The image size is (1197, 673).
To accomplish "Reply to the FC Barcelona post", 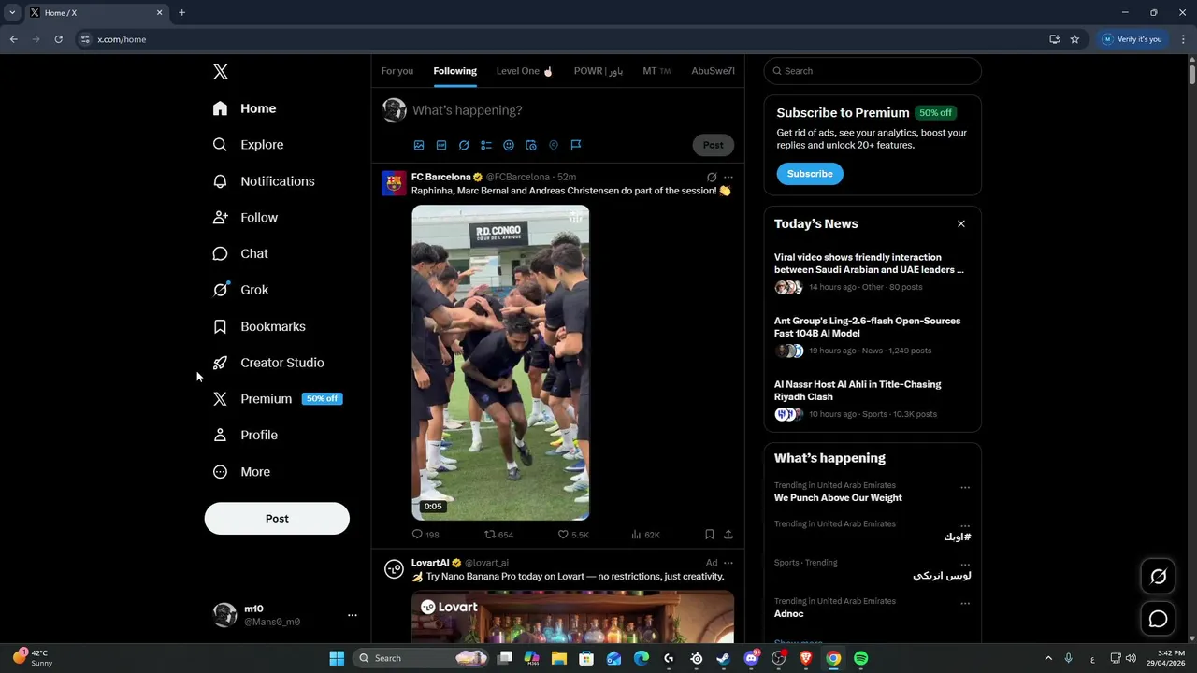I will [425, 535].
